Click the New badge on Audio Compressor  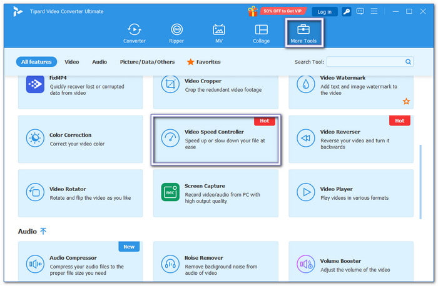[x=129, y=247]
